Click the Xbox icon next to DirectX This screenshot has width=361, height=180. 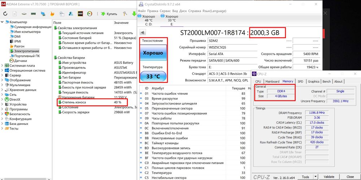tap(6, 99)
